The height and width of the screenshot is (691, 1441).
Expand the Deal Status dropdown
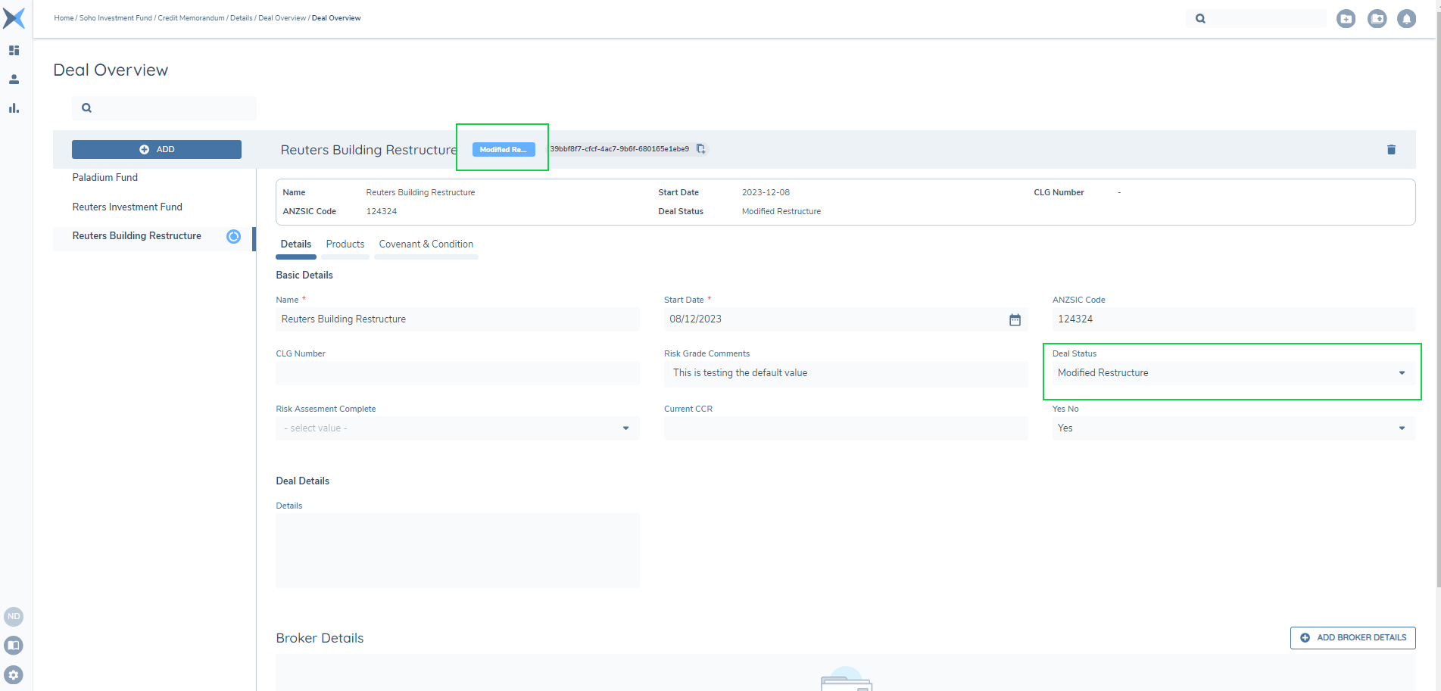1401,373
